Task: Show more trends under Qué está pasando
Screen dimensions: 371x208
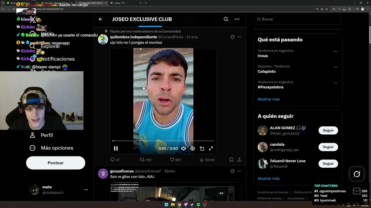Action: 269,99
